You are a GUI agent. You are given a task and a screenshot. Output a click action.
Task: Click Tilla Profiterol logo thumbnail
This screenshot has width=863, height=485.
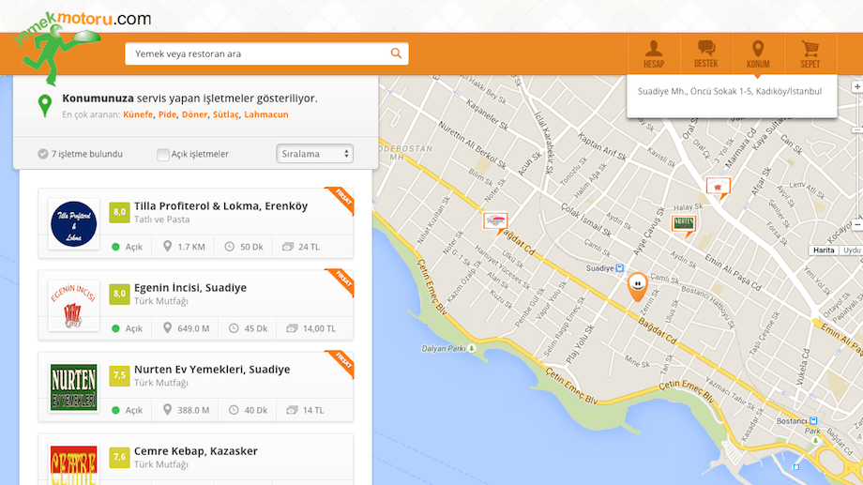coord(74,224)
